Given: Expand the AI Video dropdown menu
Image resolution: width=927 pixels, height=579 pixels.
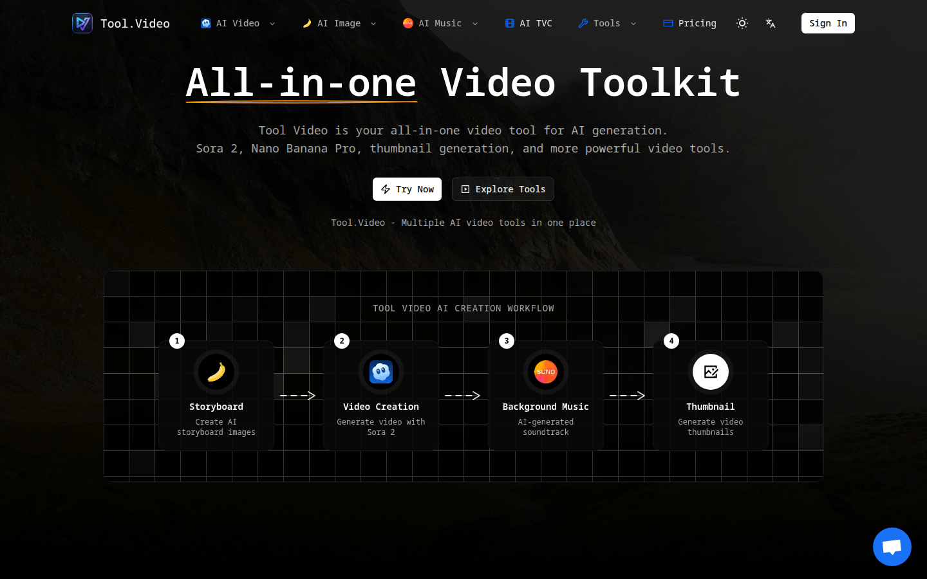Looking at the screenshot, I should (238, 23).
